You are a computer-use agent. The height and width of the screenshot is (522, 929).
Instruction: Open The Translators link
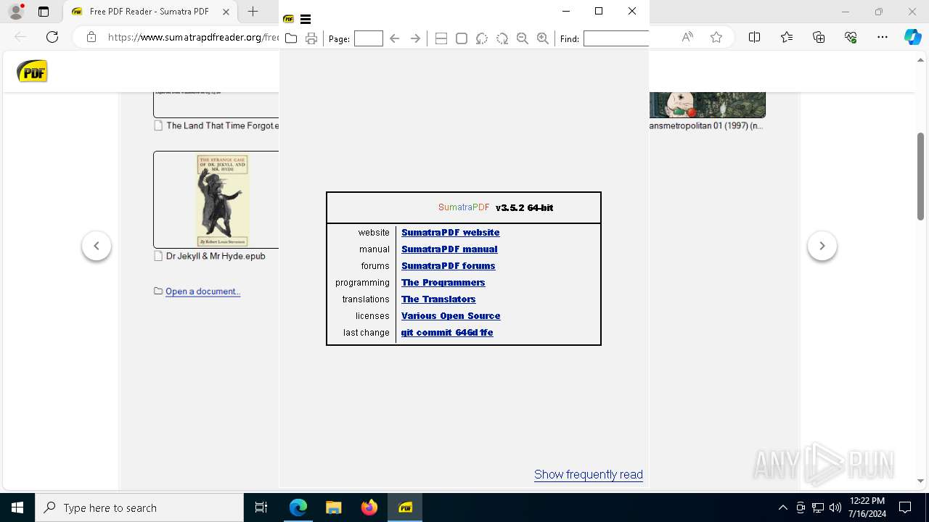pyautogui.click(x=438, y=299)
